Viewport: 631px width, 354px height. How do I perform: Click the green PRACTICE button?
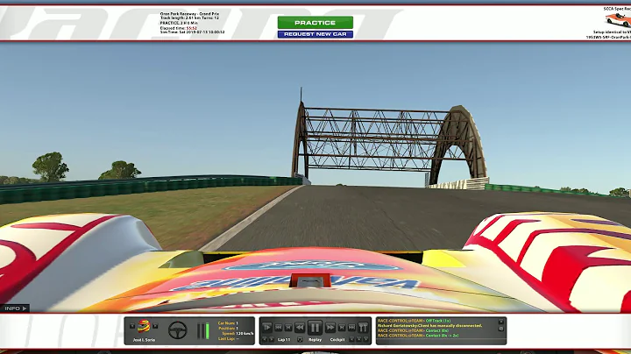coord(315,23)
